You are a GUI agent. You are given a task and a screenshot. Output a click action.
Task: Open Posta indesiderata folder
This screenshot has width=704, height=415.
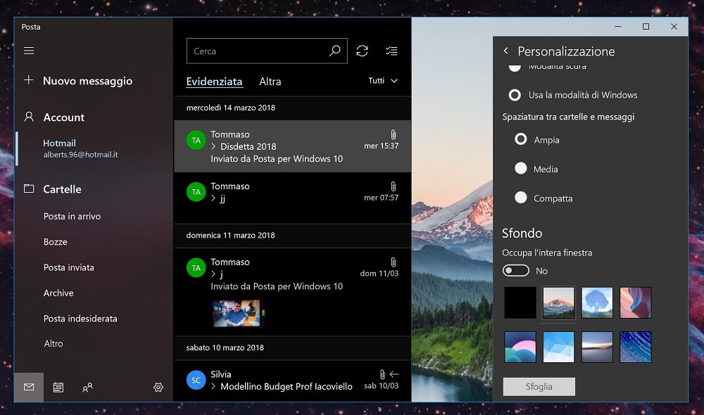click(80, 319)
